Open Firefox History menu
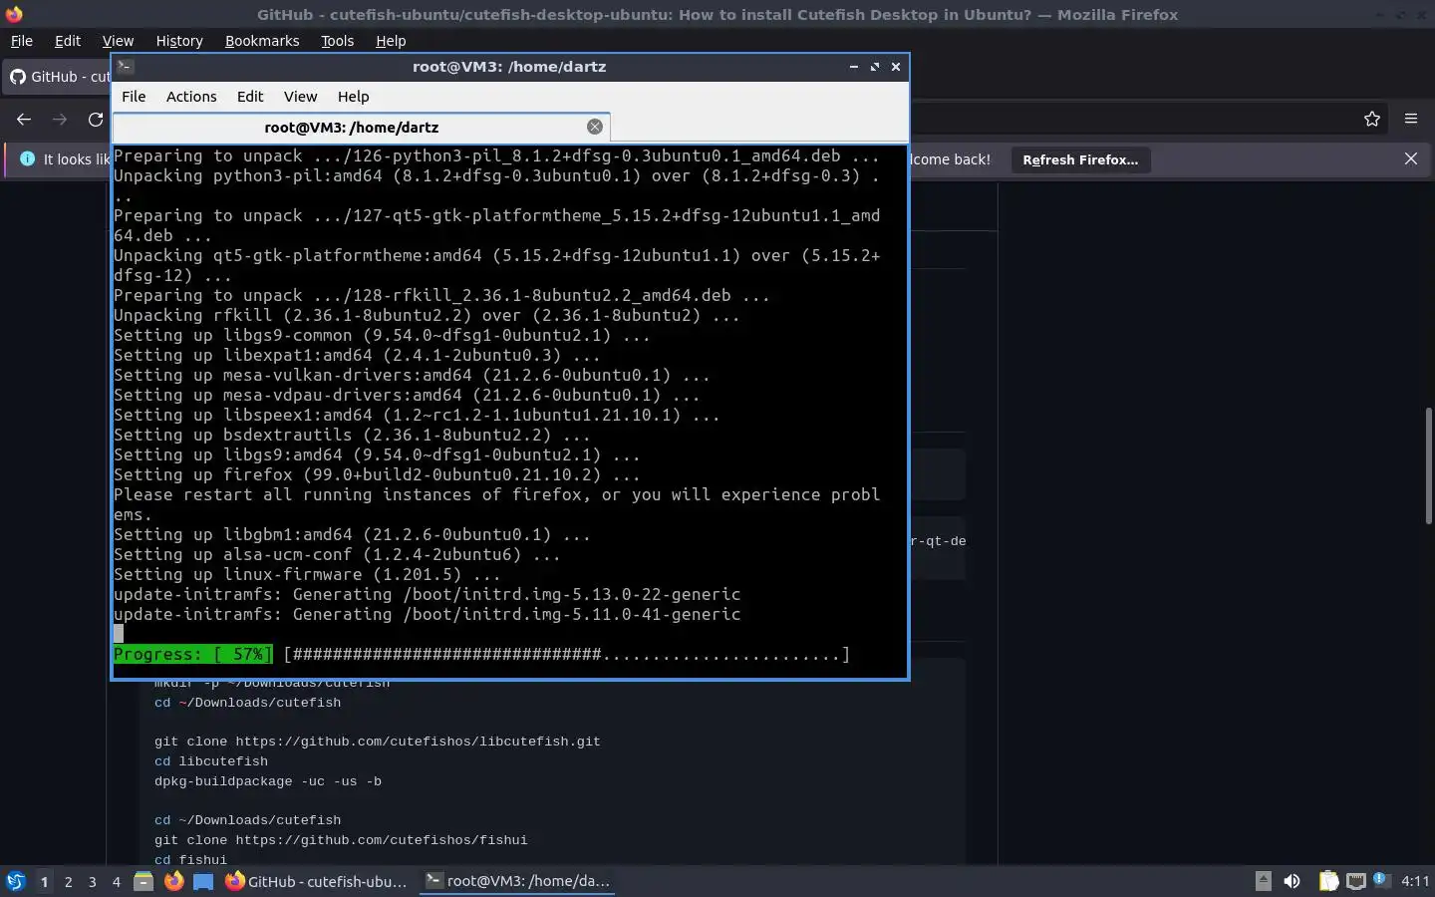 pos(179,41)
